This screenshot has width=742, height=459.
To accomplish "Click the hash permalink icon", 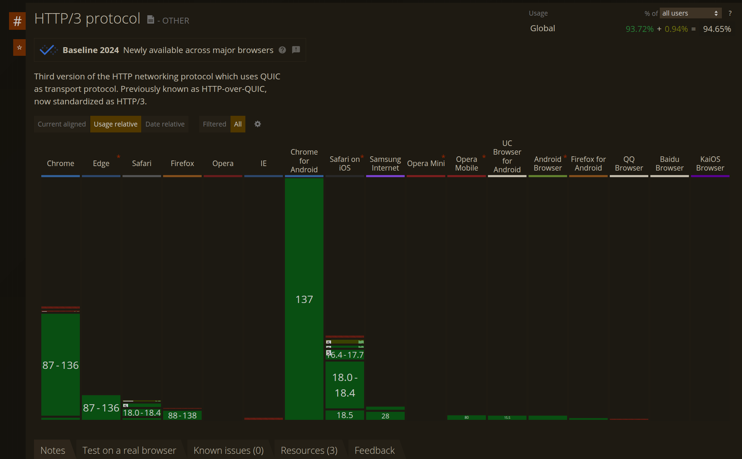I will click(17, 21).
